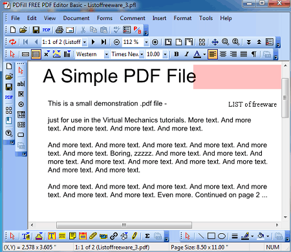Open the Help menu
This screenshot has height=252, width=291.
(x=226, y=18)
